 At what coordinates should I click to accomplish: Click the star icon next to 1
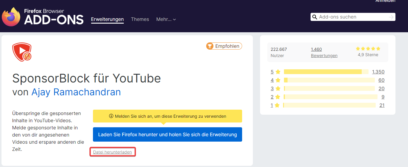277,105
